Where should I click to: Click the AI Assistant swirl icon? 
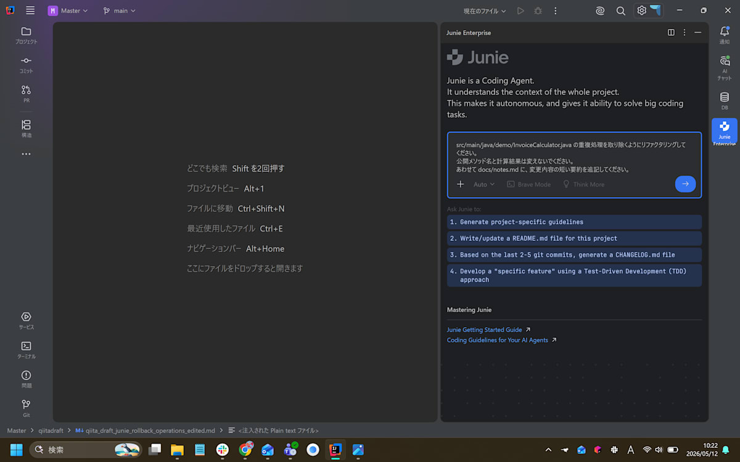tap(600, 10)
